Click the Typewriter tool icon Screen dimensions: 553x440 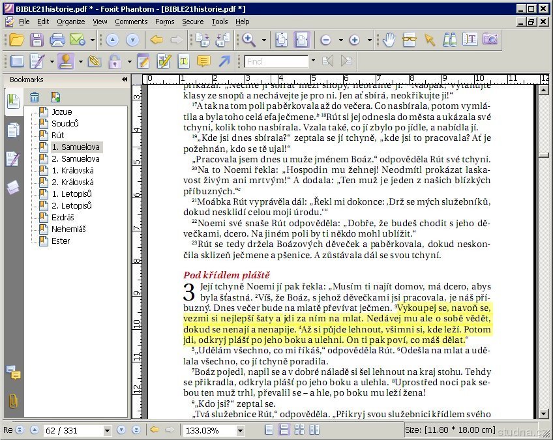(184, 61)
